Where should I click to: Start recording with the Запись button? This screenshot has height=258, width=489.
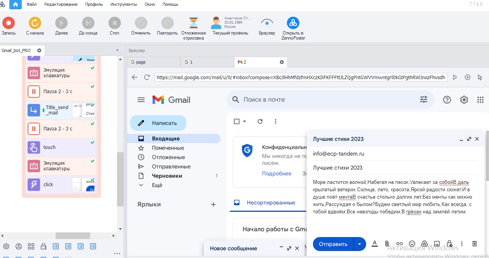[x=9, y=23]
